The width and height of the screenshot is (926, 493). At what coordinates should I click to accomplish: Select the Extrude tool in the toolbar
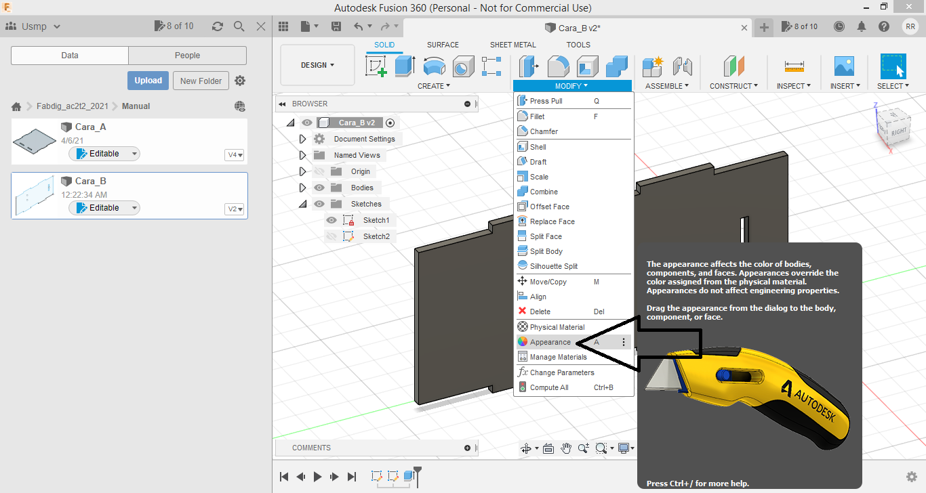point(405,66)
